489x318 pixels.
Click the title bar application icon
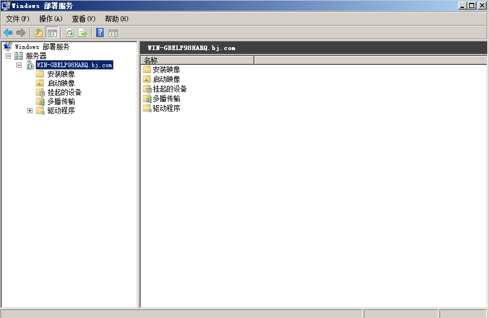point(6,6)
